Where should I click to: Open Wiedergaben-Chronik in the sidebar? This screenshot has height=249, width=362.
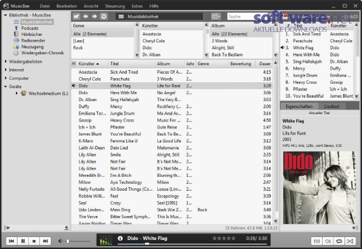42,53
